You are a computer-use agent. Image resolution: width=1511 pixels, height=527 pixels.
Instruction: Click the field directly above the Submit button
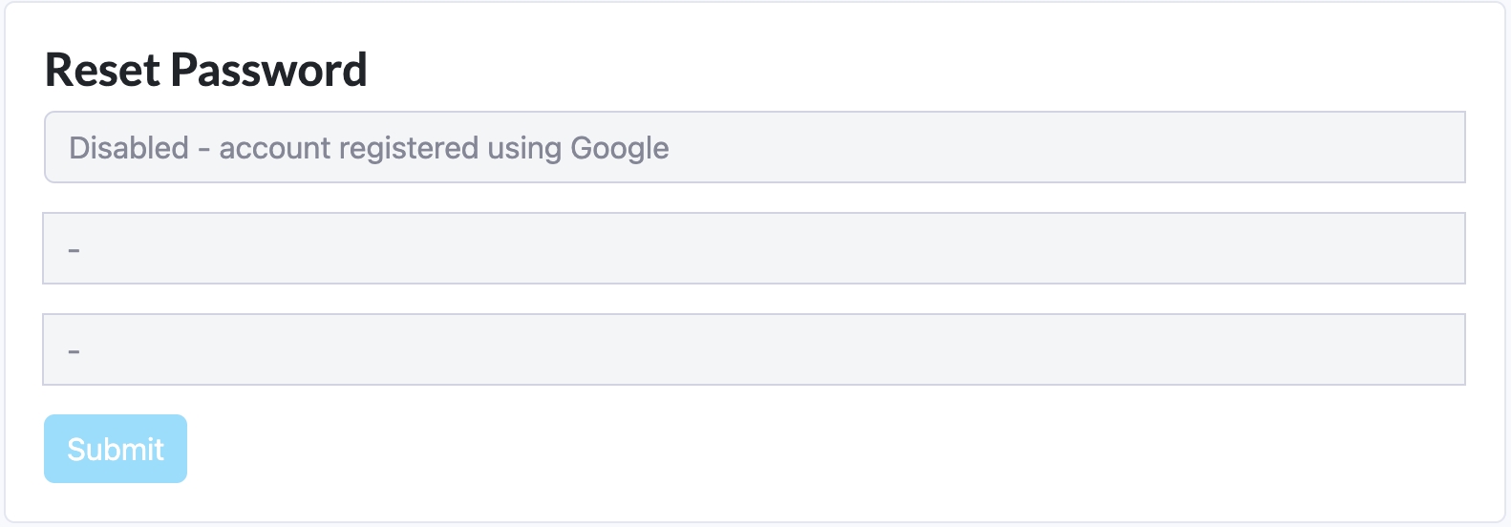[755, 349]
